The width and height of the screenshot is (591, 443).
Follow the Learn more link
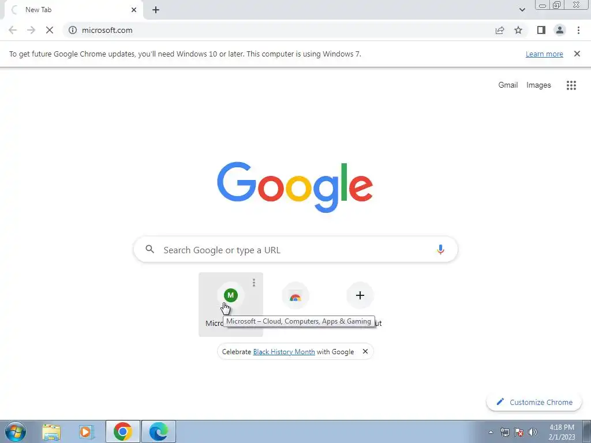(x=544, y=54)
